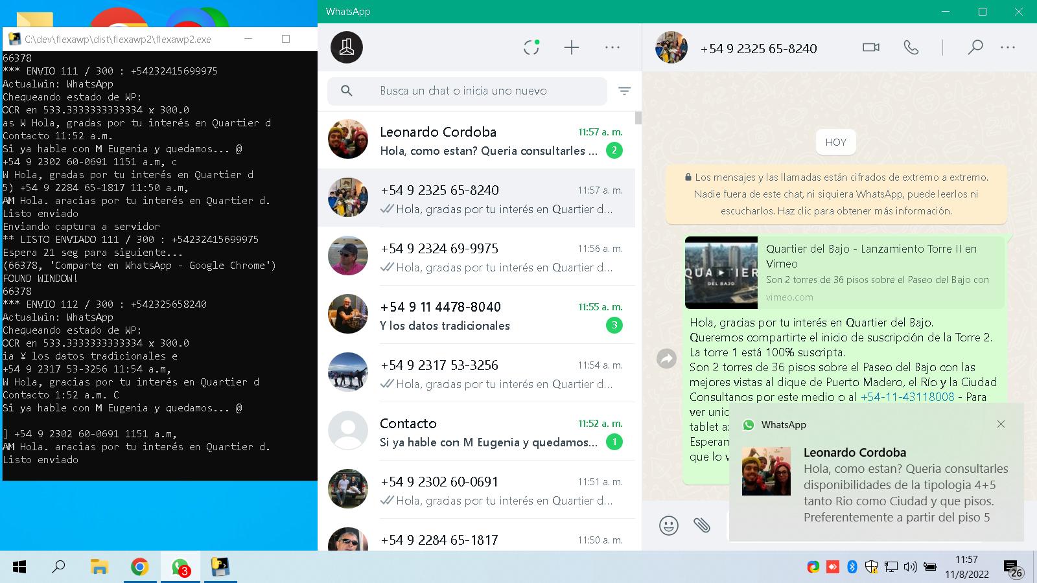The image size is (1037, 583).
Task: Start a new chat with the plus icon
Action: point(572,47)
